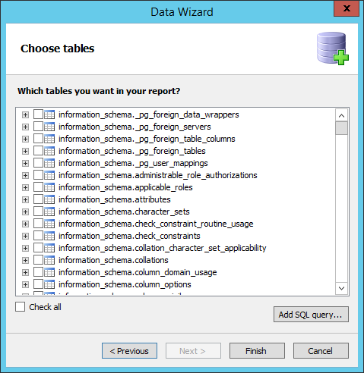Expand the administrable_role_authorizations node
The image size is (364, 373).
[x=25, y=176]
